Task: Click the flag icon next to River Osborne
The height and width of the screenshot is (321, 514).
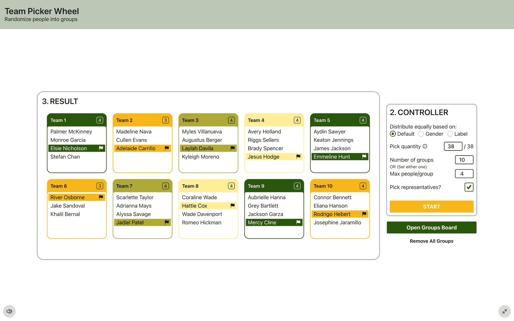Action: coord(101,197)
